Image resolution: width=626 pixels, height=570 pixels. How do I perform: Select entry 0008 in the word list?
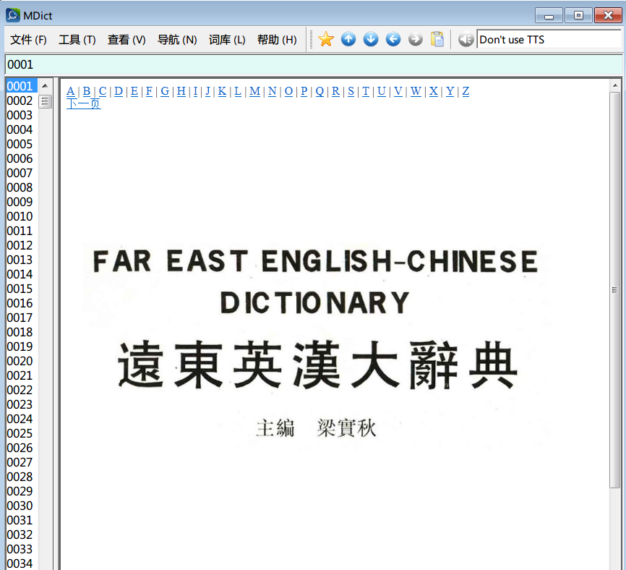20,187
